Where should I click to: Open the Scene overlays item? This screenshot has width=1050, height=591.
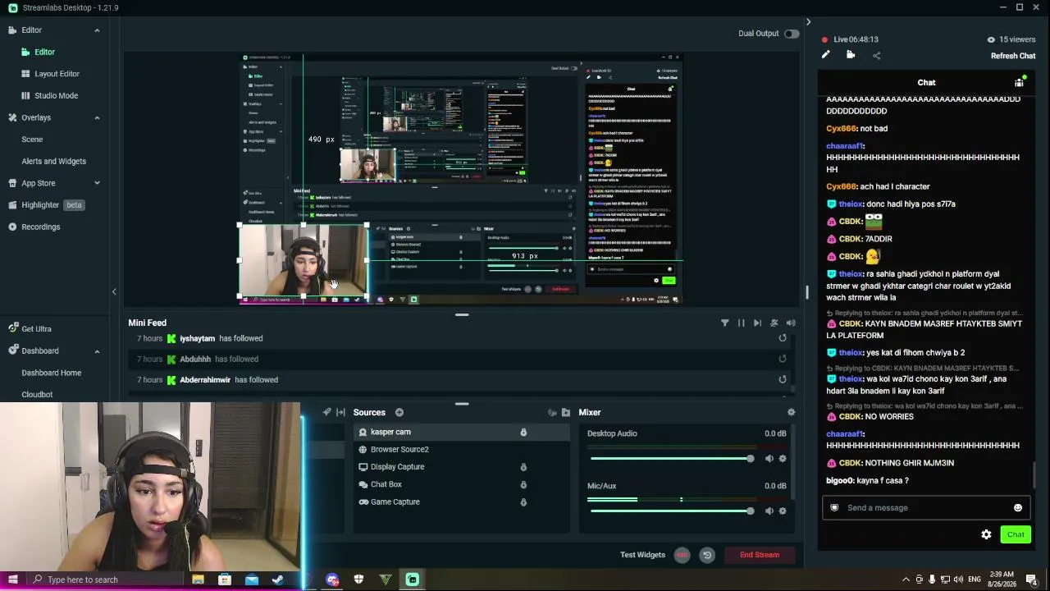click(x=32, y=140)
